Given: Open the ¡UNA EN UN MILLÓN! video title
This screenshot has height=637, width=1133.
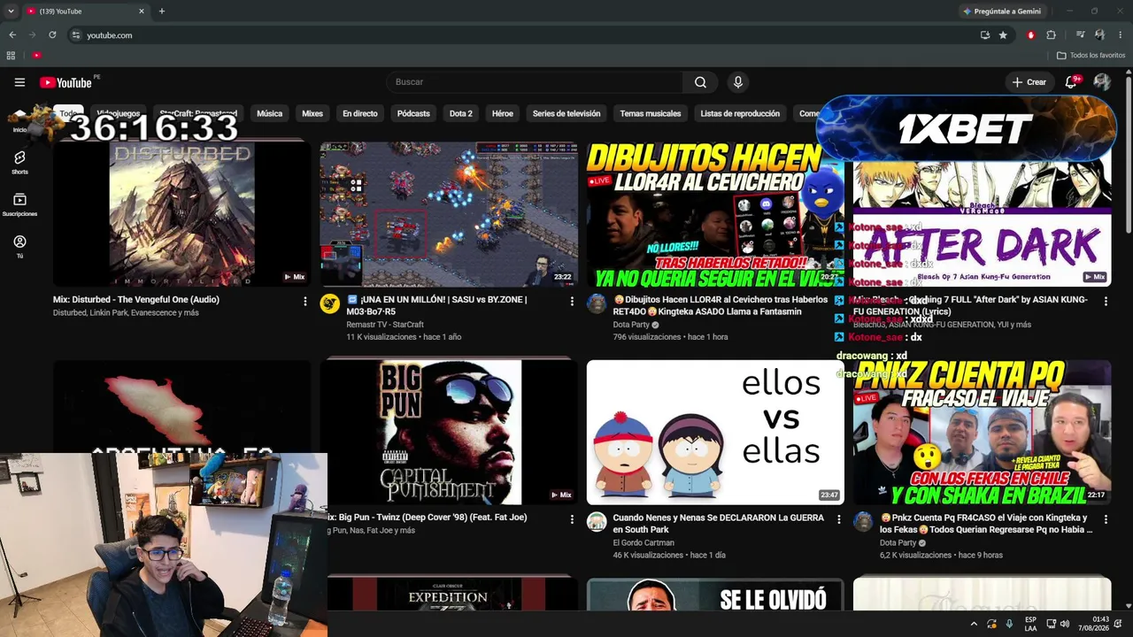Looking at the screenshot, I should [436, 305].
